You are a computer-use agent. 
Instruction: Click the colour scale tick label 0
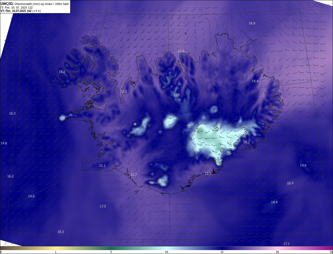(1, 252)
